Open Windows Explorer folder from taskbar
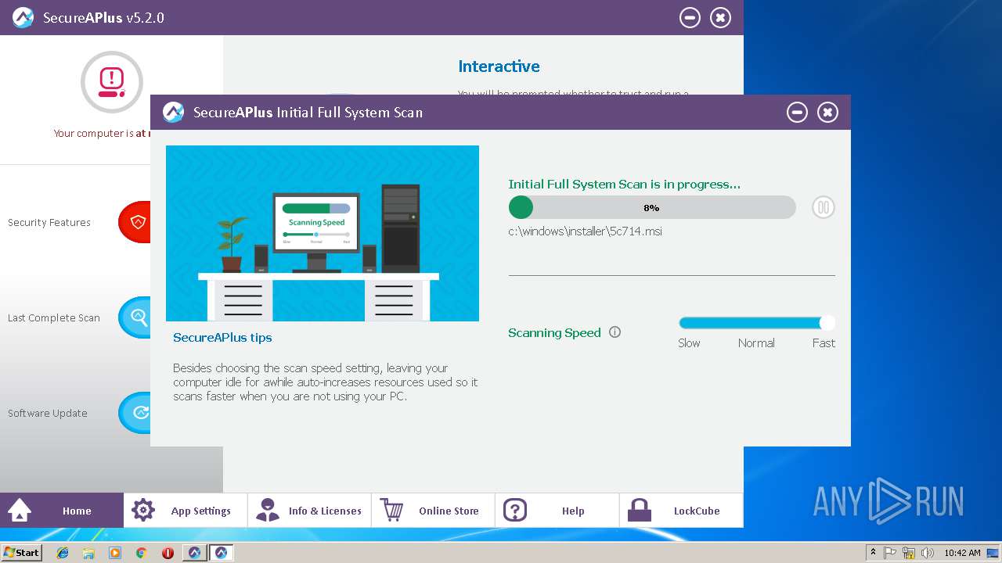The width and height of the screenshot is (1002, 563). tap(88, 553)
